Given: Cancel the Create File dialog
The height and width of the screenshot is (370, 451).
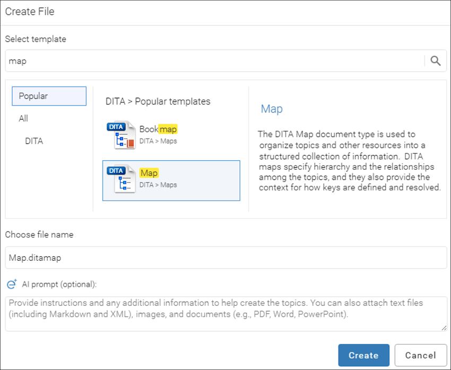Looking at the screenshot, I should coord(420,355).
